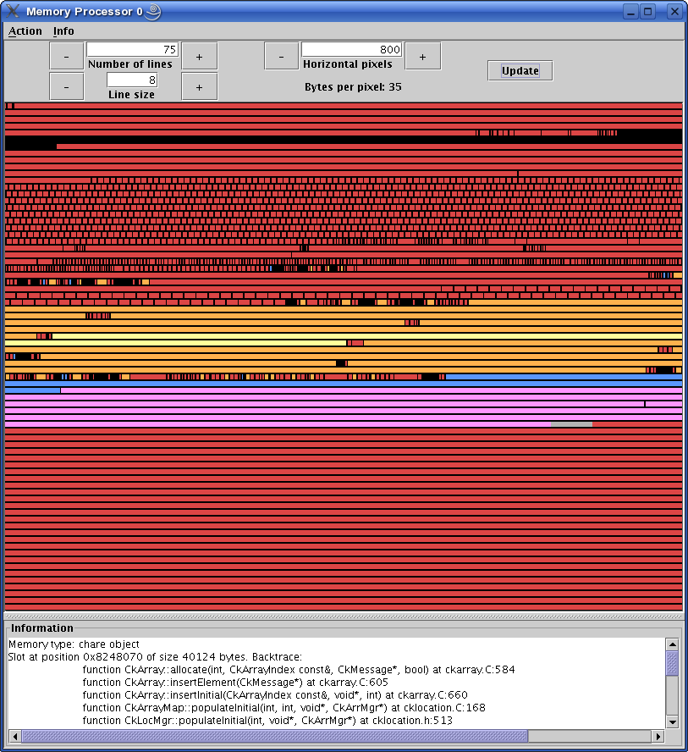Viewport: 688px width, 752px height.
Task: Click the Information panel vertical scrollbar thumb
Action: coord(672,663)
